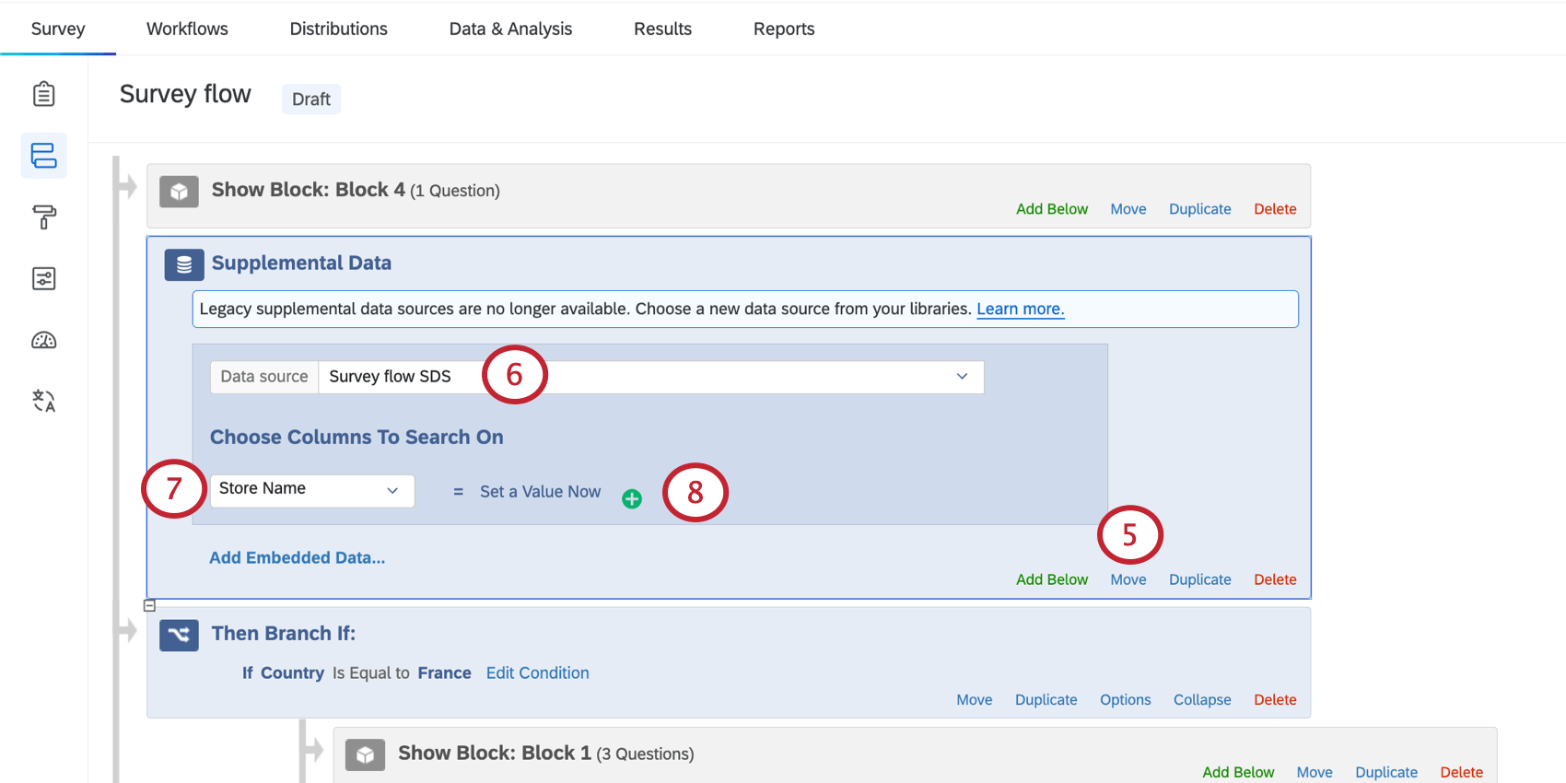This screenshot has height=783, width=1566.
Task: Open the survey options sidebar icon
Action: click(x=43, y=278)
